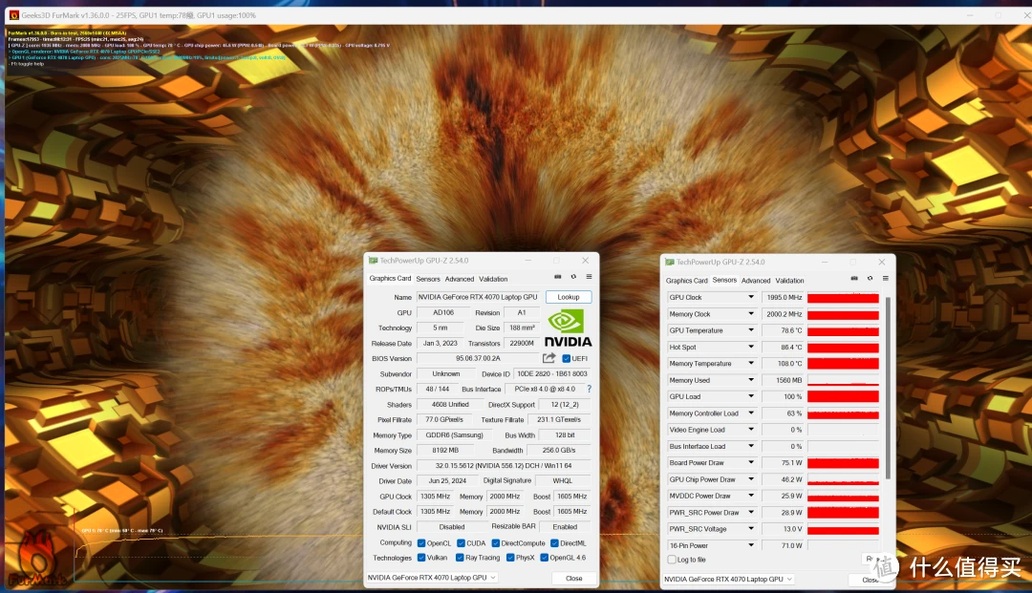Viewport: 1032px width, 593px height.
Task: Click the Device ID value field
Action: (552, 373)
